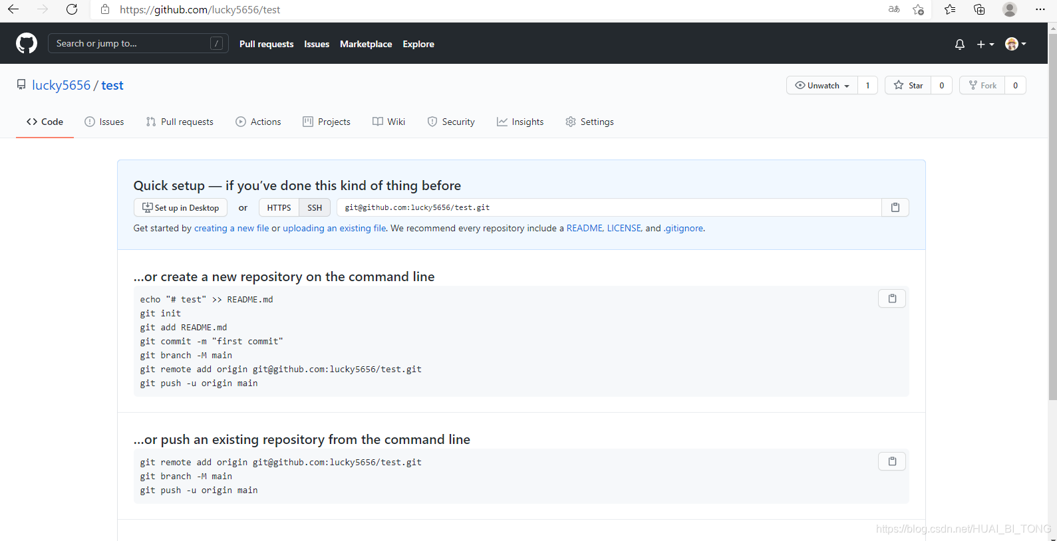Switch to the Wiki tab
Screen dimensions: 1057x541
[388, 122]
